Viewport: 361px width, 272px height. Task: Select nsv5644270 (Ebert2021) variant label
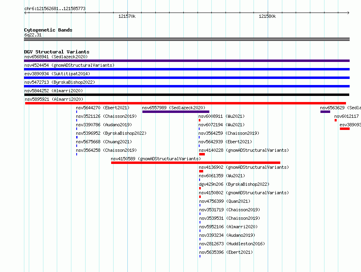click(103, 108)
